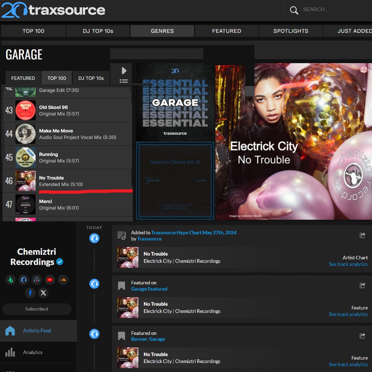Toggle the Subscribed button
The width and height of the screenshot is (372, 372).
(x=37, y=309)
